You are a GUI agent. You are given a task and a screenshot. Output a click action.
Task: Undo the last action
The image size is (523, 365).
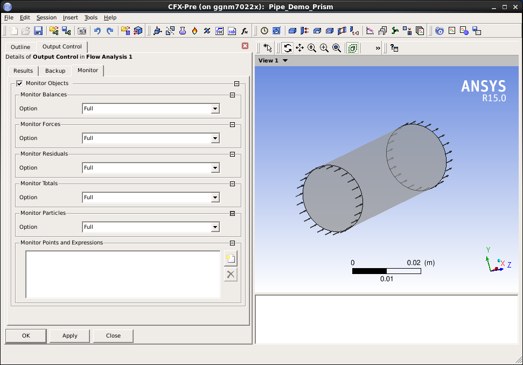(97, 31)
